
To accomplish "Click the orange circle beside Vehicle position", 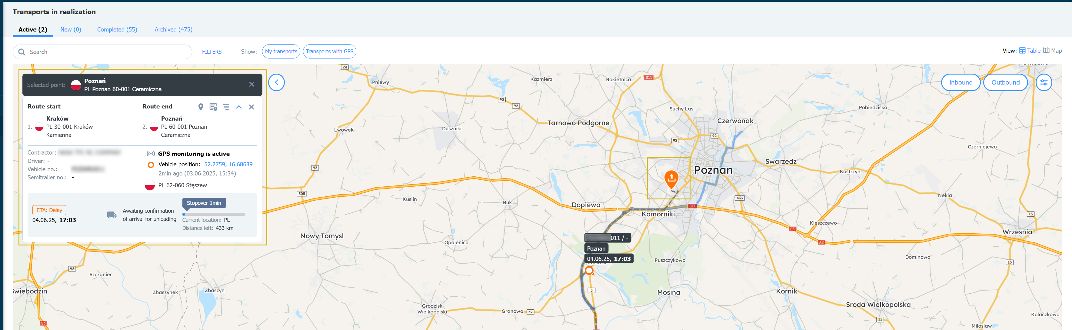I will click(151, 165).
